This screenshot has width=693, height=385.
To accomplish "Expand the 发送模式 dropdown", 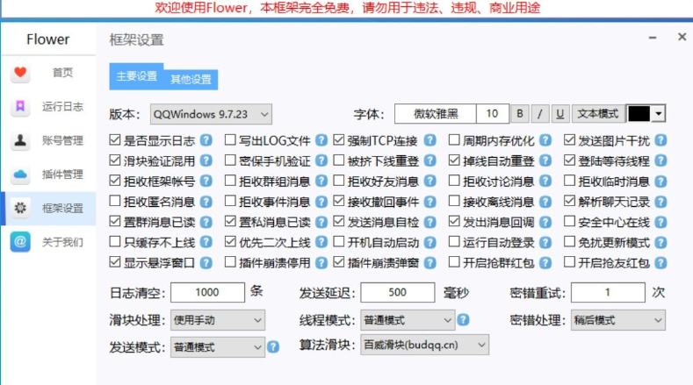I will (x=218, y=347).
